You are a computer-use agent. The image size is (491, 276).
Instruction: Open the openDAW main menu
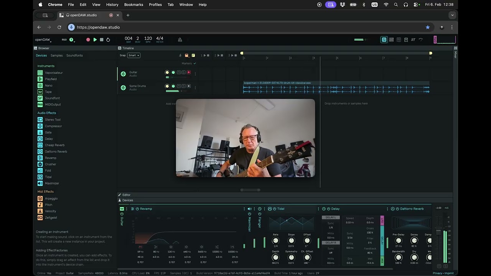tap(43, 39)
